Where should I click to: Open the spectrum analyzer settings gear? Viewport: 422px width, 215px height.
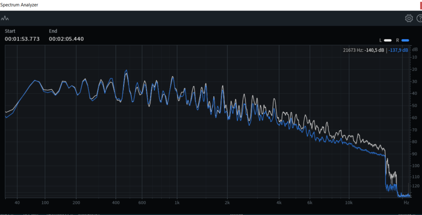coord(409,18)
